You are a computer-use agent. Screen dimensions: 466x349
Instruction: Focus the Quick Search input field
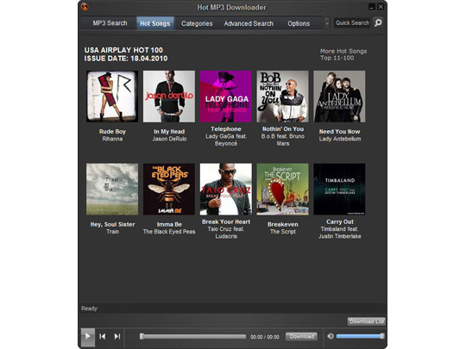click(x=352, y=23)
